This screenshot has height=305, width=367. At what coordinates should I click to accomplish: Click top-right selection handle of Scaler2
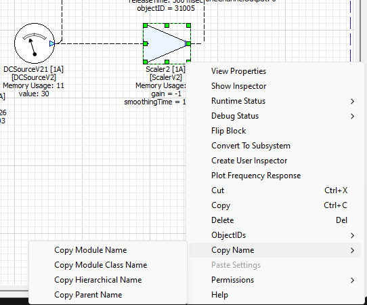[188, 25]
